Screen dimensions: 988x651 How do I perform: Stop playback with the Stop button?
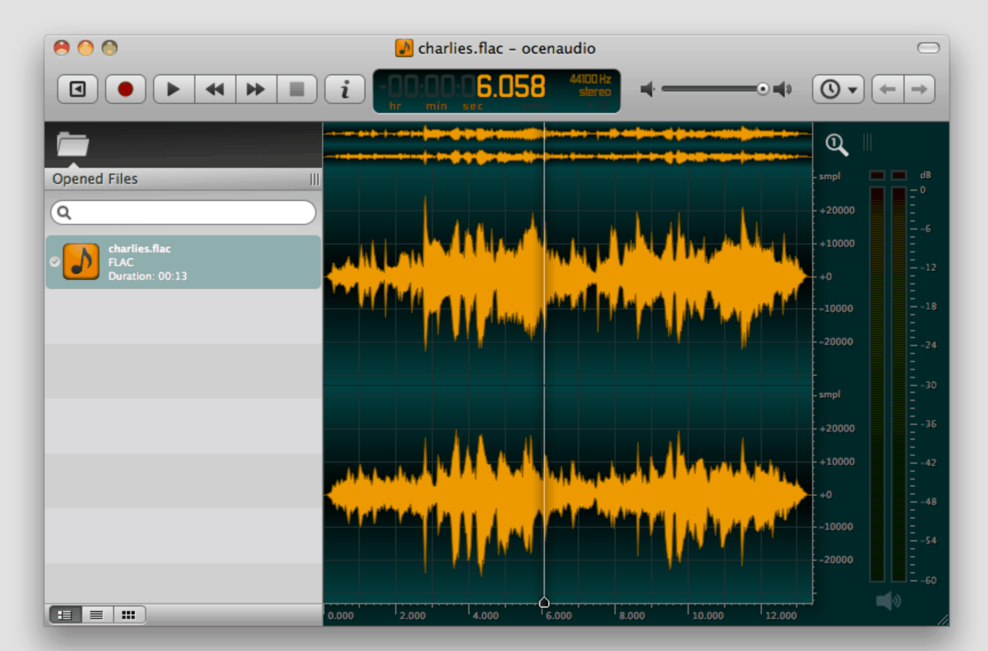pos(297,89)
